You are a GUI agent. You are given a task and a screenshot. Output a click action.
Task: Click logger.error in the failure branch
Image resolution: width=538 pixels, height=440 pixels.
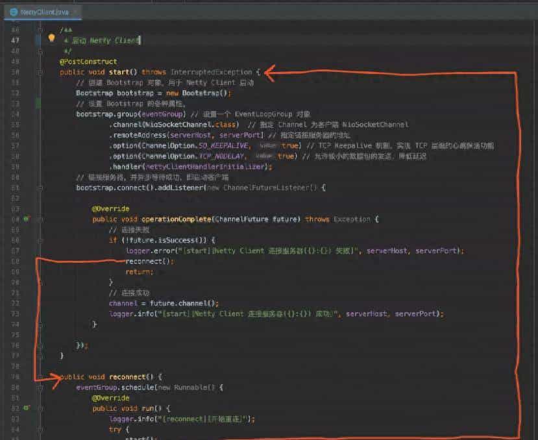point(150,251)
